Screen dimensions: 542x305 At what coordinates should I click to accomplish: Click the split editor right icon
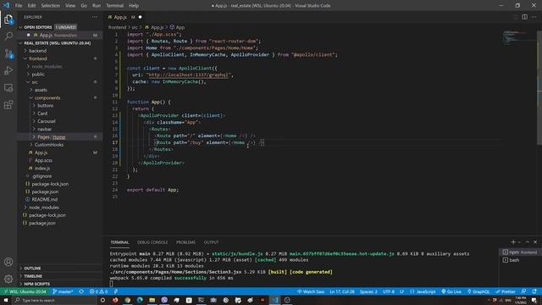(524, 17)
